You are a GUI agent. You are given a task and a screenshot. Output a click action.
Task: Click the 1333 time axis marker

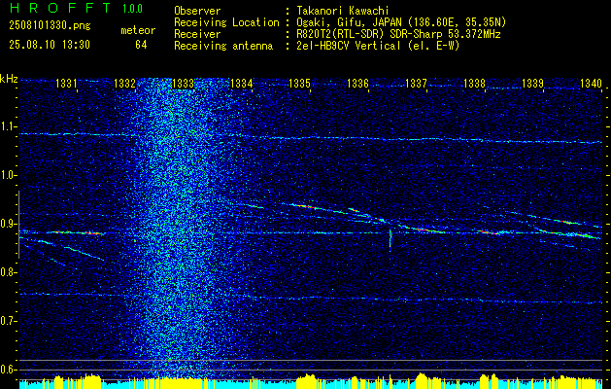point(184,83)
